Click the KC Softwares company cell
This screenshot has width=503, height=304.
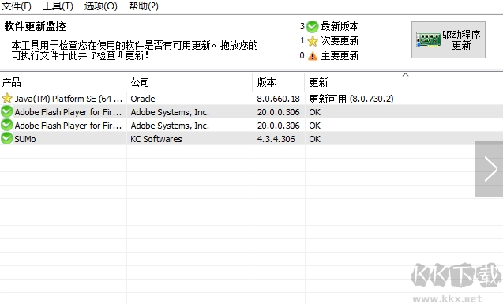[x=156, y=139]
